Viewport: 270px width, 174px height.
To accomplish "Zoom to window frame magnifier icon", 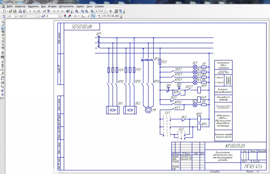I will [77, 11].
